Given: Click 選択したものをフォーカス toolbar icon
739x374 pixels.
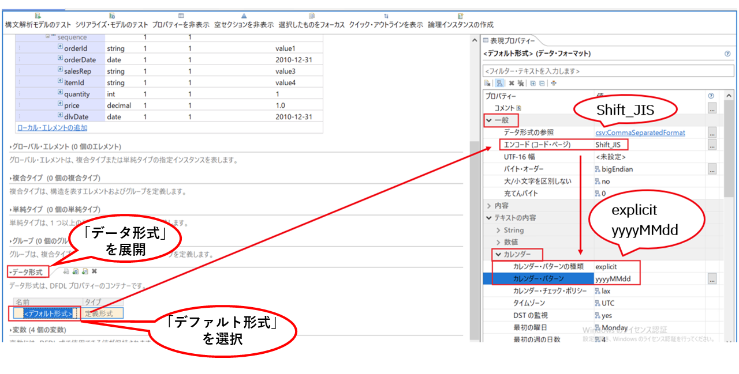Looking at the screenshot, I should click(x=311, y=16).
